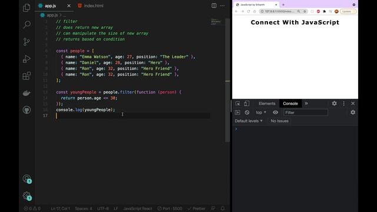Open the Explorer view in VS Code

27,8
